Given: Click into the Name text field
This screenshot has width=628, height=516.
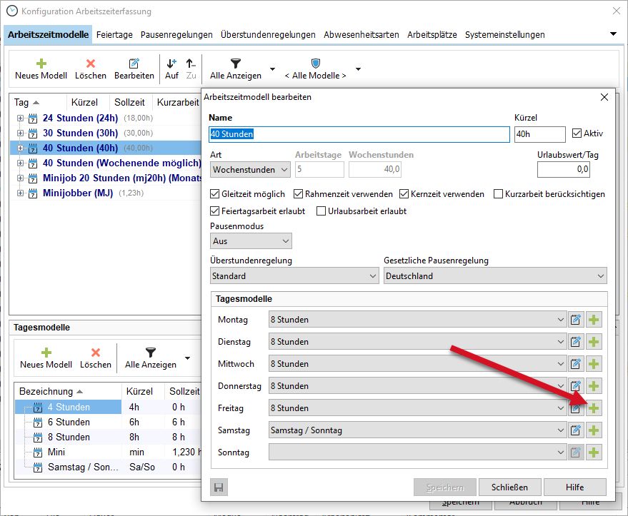Looking at the screenshot, I should click(x=359, y=133).
